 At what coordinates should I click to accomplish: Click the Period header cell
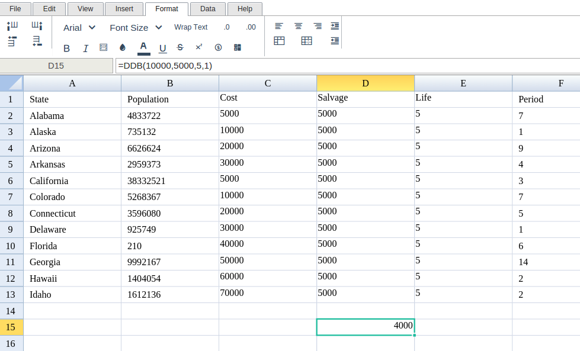coord(546,99)
